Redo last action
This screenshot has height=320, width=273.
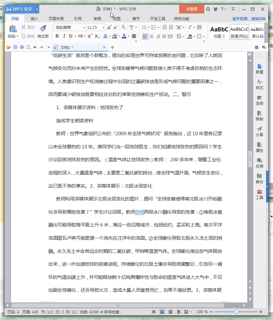[41, 47]
